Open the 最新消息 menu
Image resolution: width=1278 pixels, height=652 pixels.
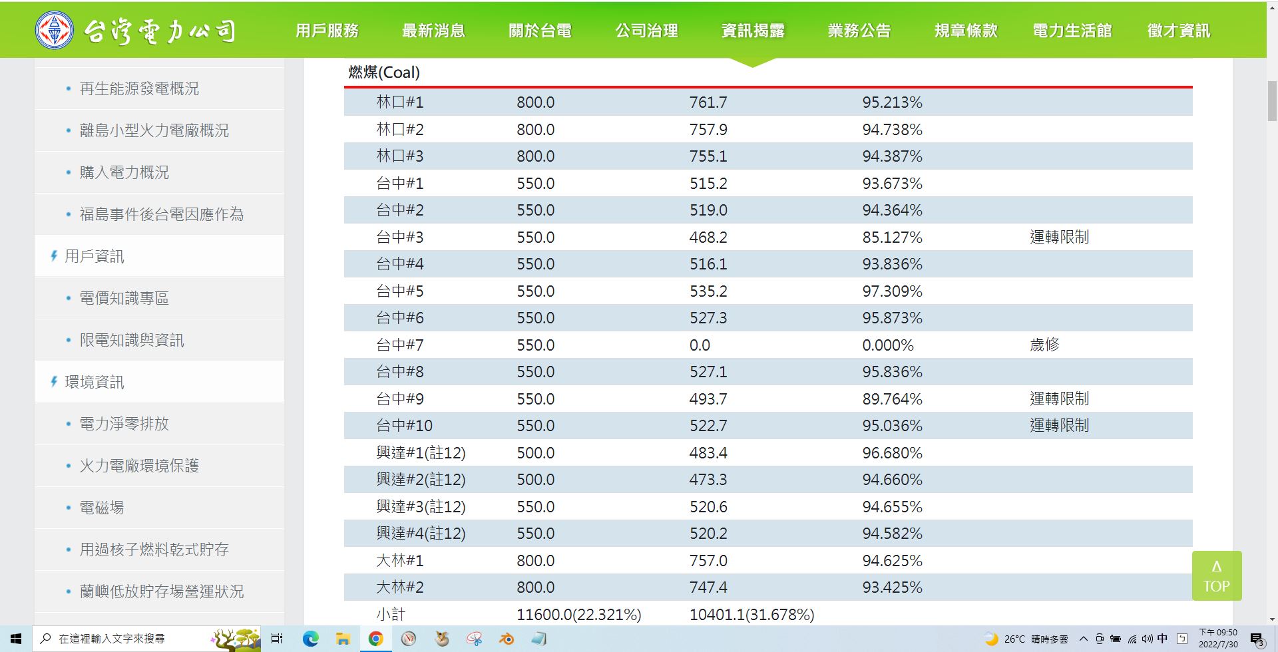[x=433, y=31]
